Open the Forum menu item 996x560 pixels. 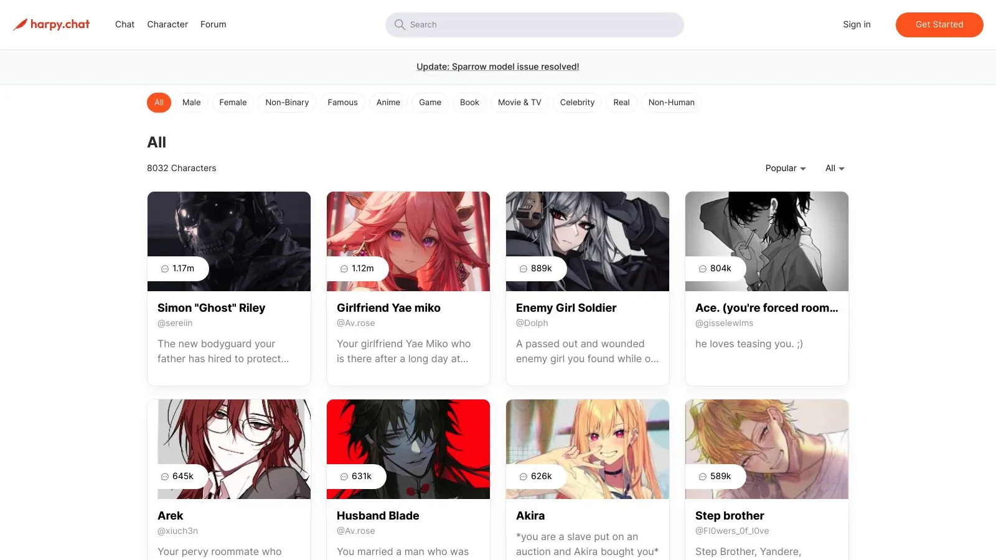[214, 24]
